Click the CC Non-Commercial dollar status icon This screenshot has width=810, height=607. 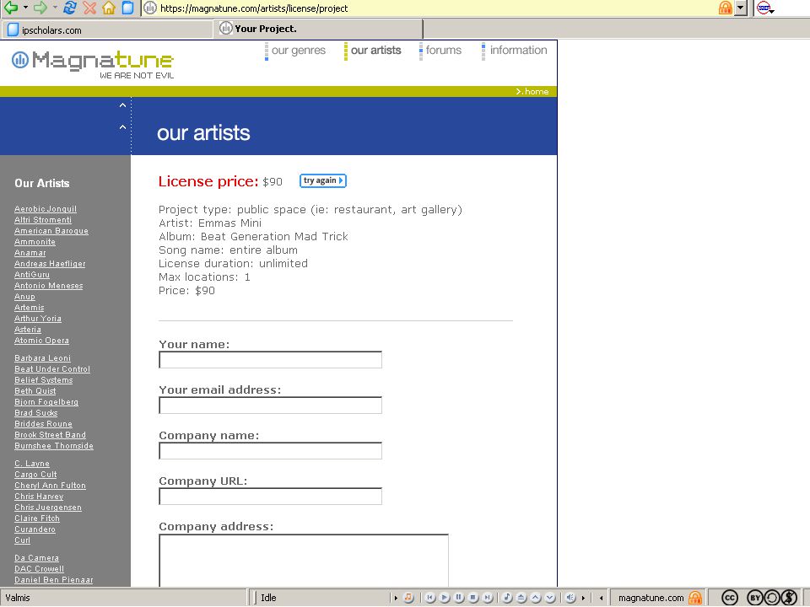[x=789, y=598]
